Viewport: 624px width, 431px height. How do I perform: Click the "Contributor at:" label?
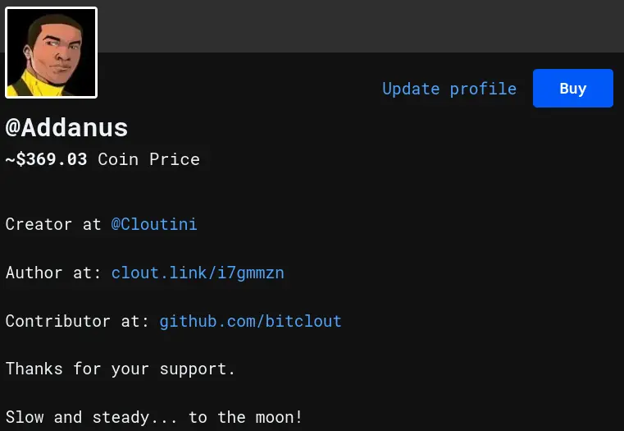coord(77,321)
